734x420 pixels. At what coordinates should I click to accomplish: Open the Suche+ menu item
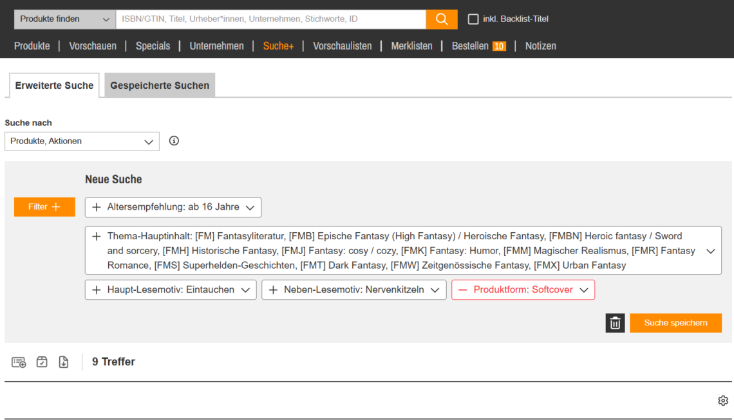click(279, 46)
